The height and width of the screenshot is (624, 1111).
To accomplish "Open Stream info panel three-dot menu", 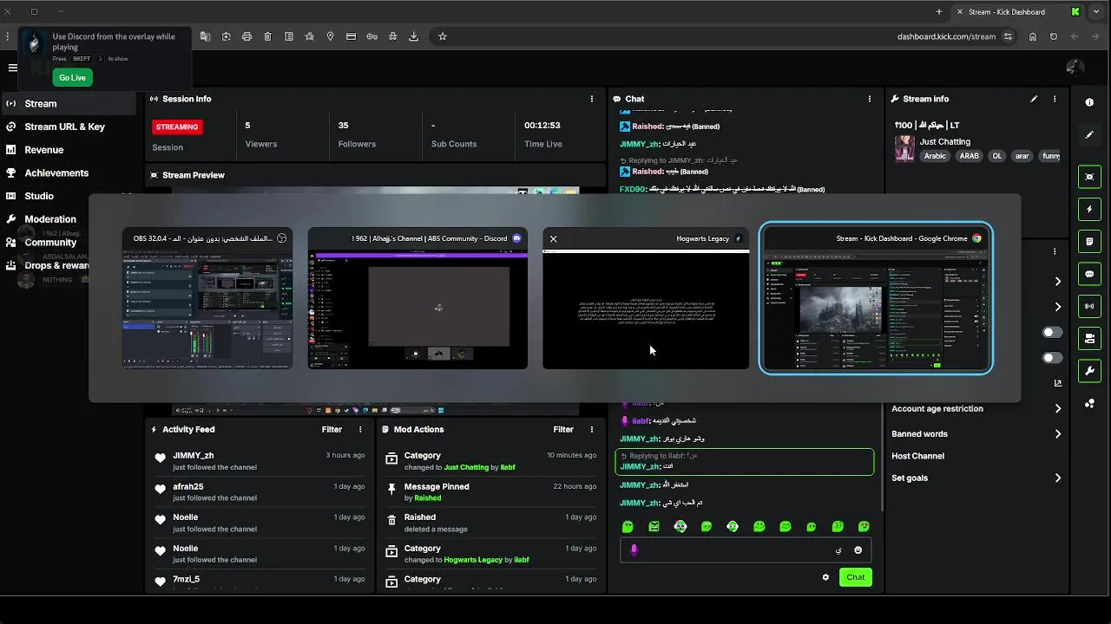I will [1055, 99].
